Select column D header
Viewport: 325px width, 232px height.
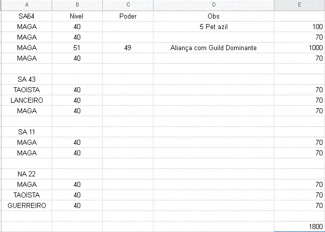[x=214, y=5]
